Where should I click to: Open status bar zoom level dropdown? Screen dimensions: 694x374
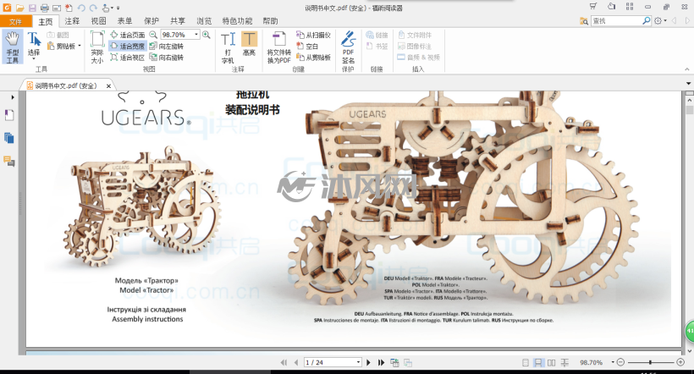pyautogui.click(x=613, y=362)
